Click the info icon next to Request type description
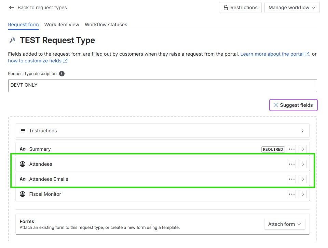The image size is (328, 248). (x=61, y=74)
